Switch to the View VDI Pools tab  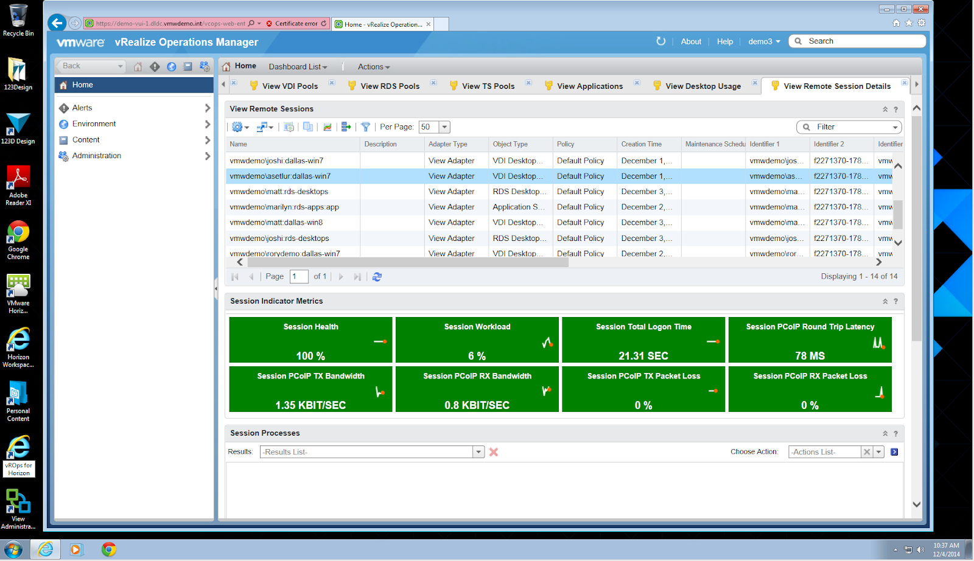tap(290, 86)
